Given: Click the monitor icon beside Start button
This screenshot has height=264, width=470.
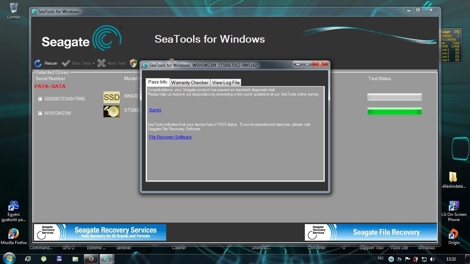Looking at the screenshot, I should [x=28, y=259].
